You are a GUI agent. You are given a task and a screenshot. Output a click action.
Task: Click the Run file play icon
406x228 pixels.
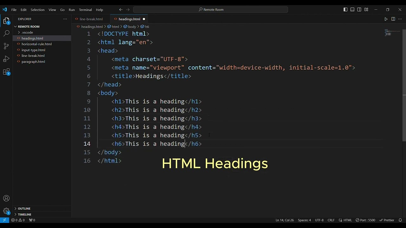(x=386, y=19)
